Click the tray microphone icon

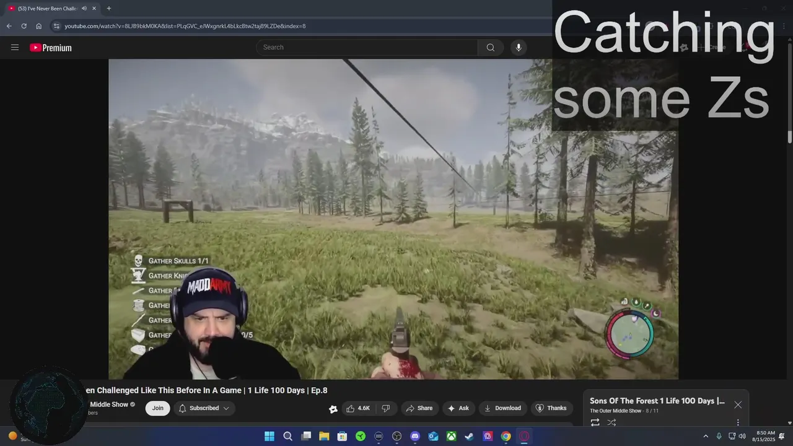click(x=719, y=436)
